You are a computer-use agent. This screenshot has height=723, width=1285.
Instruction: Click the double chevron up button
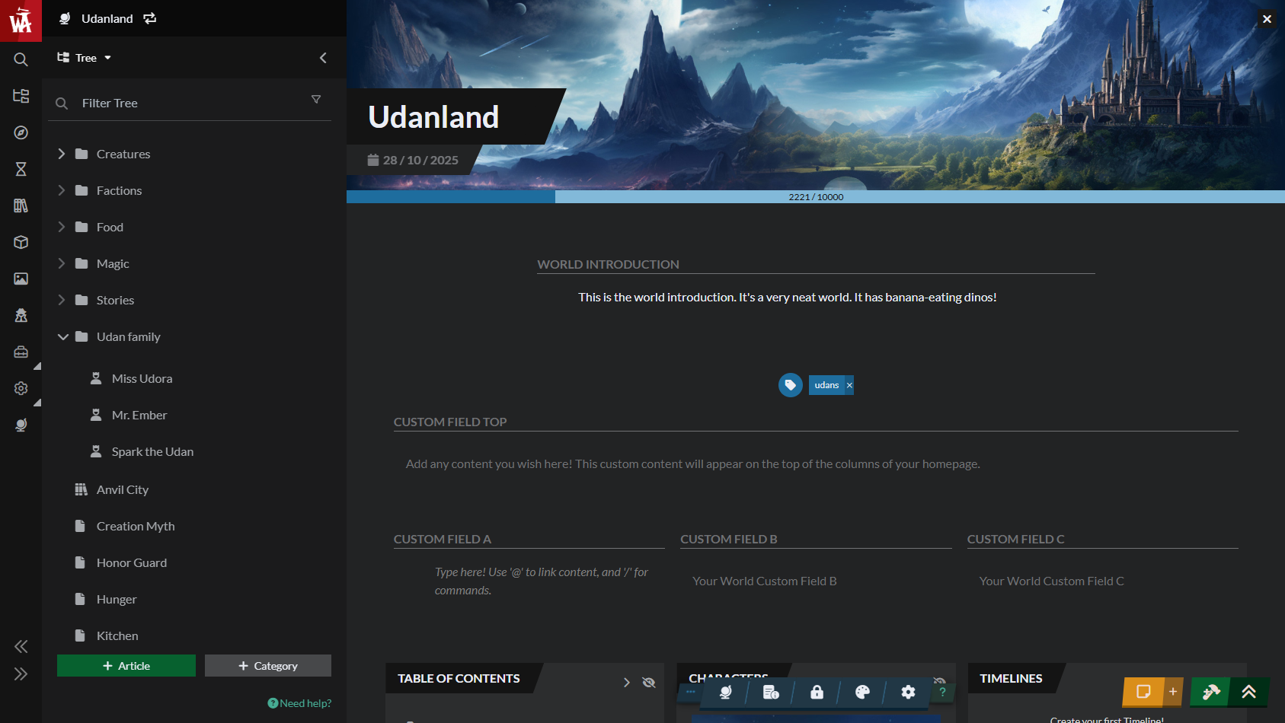click(1249, 692)
